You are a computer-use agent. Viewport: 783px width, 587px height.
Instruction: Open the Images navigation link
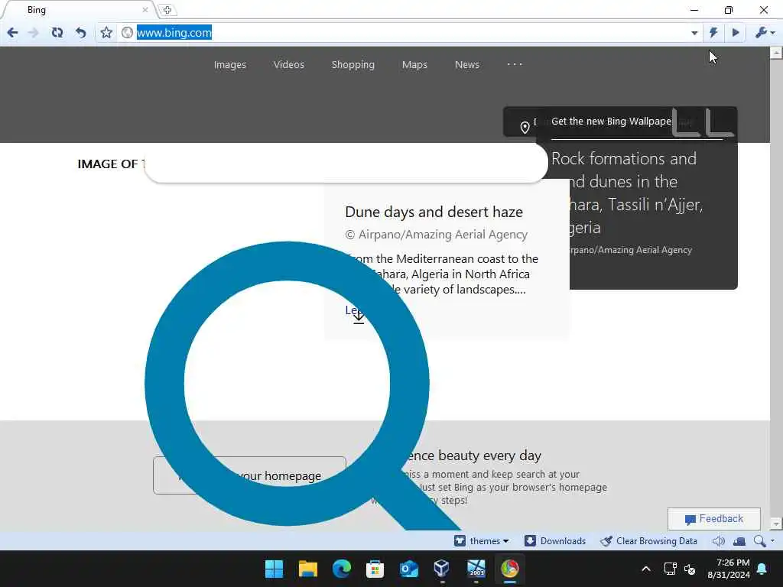coord(229,65)
